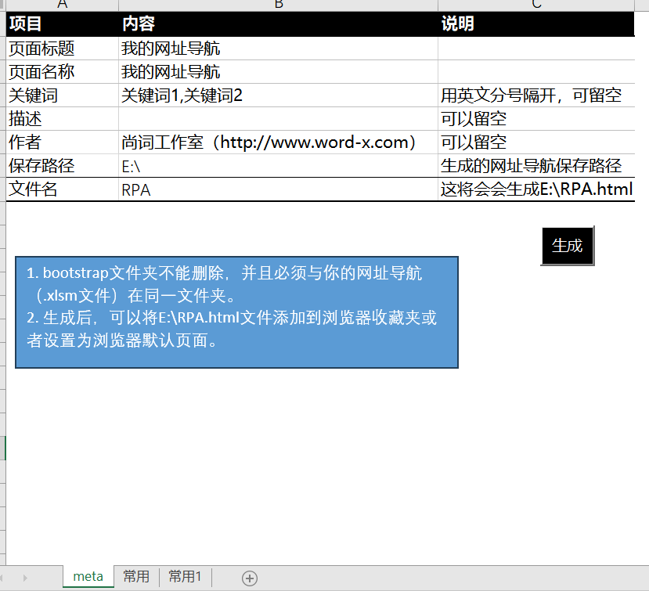The width and height of the screenshot is (649, 591).
Task: Select column B header
Action: (278, 5)
